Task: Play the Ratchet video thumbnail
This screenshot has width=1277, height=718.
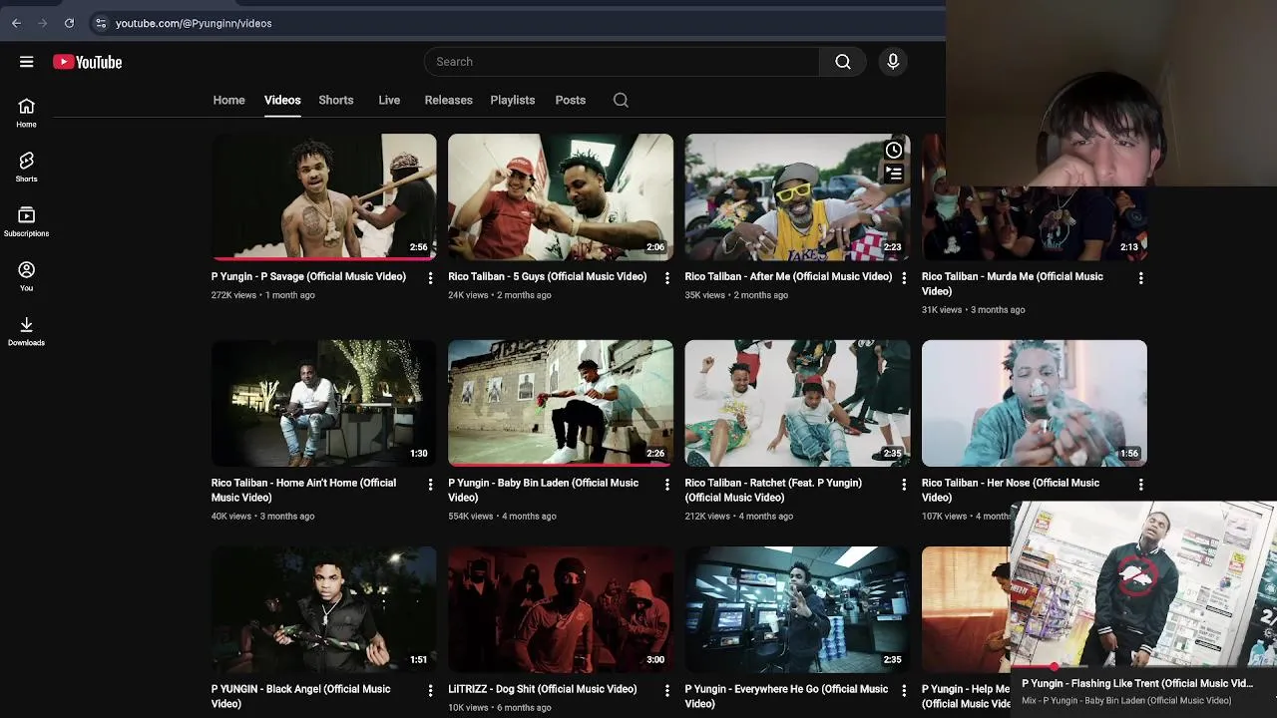Action: [798, 403]
